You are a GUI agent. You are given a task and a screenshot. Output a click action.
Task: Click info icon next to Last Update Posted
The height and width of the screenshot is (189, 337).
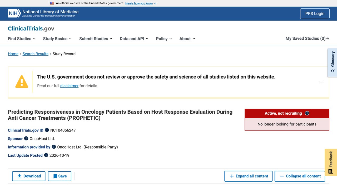pyautogui.click(x=46, y=155)
